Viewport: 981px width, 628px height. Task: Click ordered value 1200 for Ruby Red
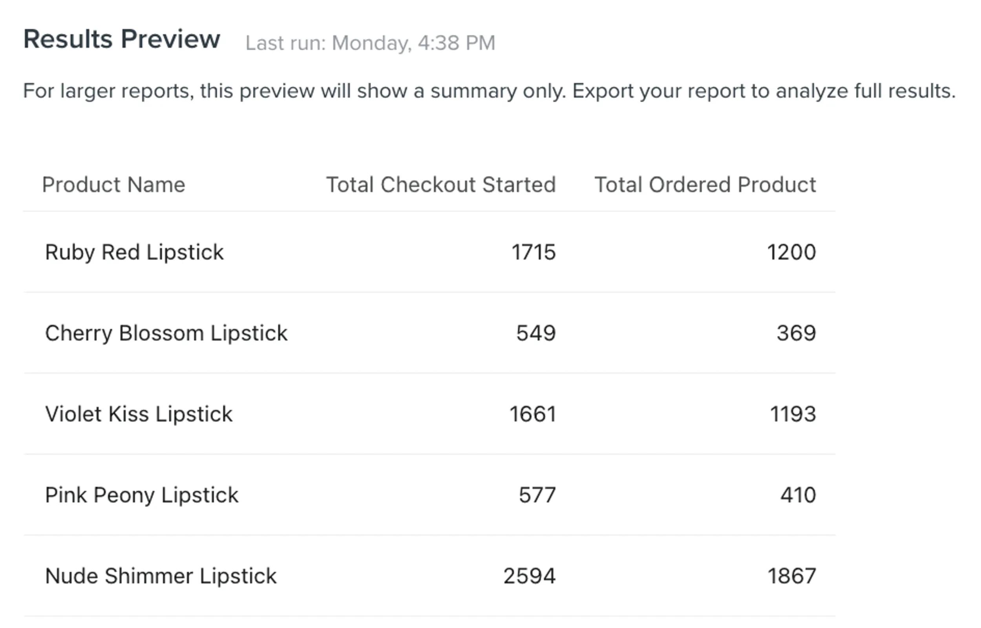pos(791,252)
